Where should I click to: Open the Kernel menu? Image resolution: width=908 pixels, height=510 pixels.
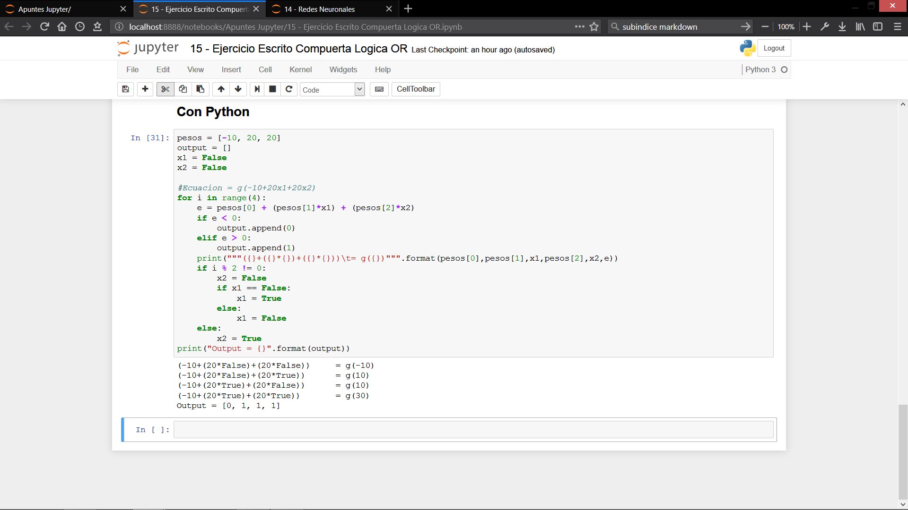(x=300, y=69)
